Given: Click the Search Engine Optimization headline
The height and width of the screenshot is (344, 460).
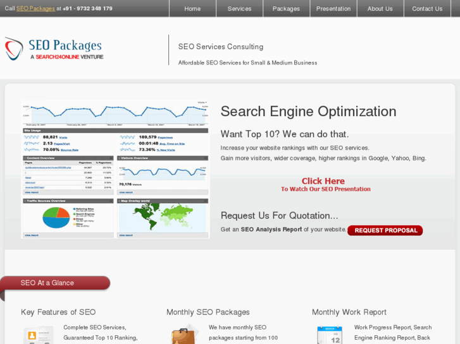Looking at the screenshot, I should (308, 112).
